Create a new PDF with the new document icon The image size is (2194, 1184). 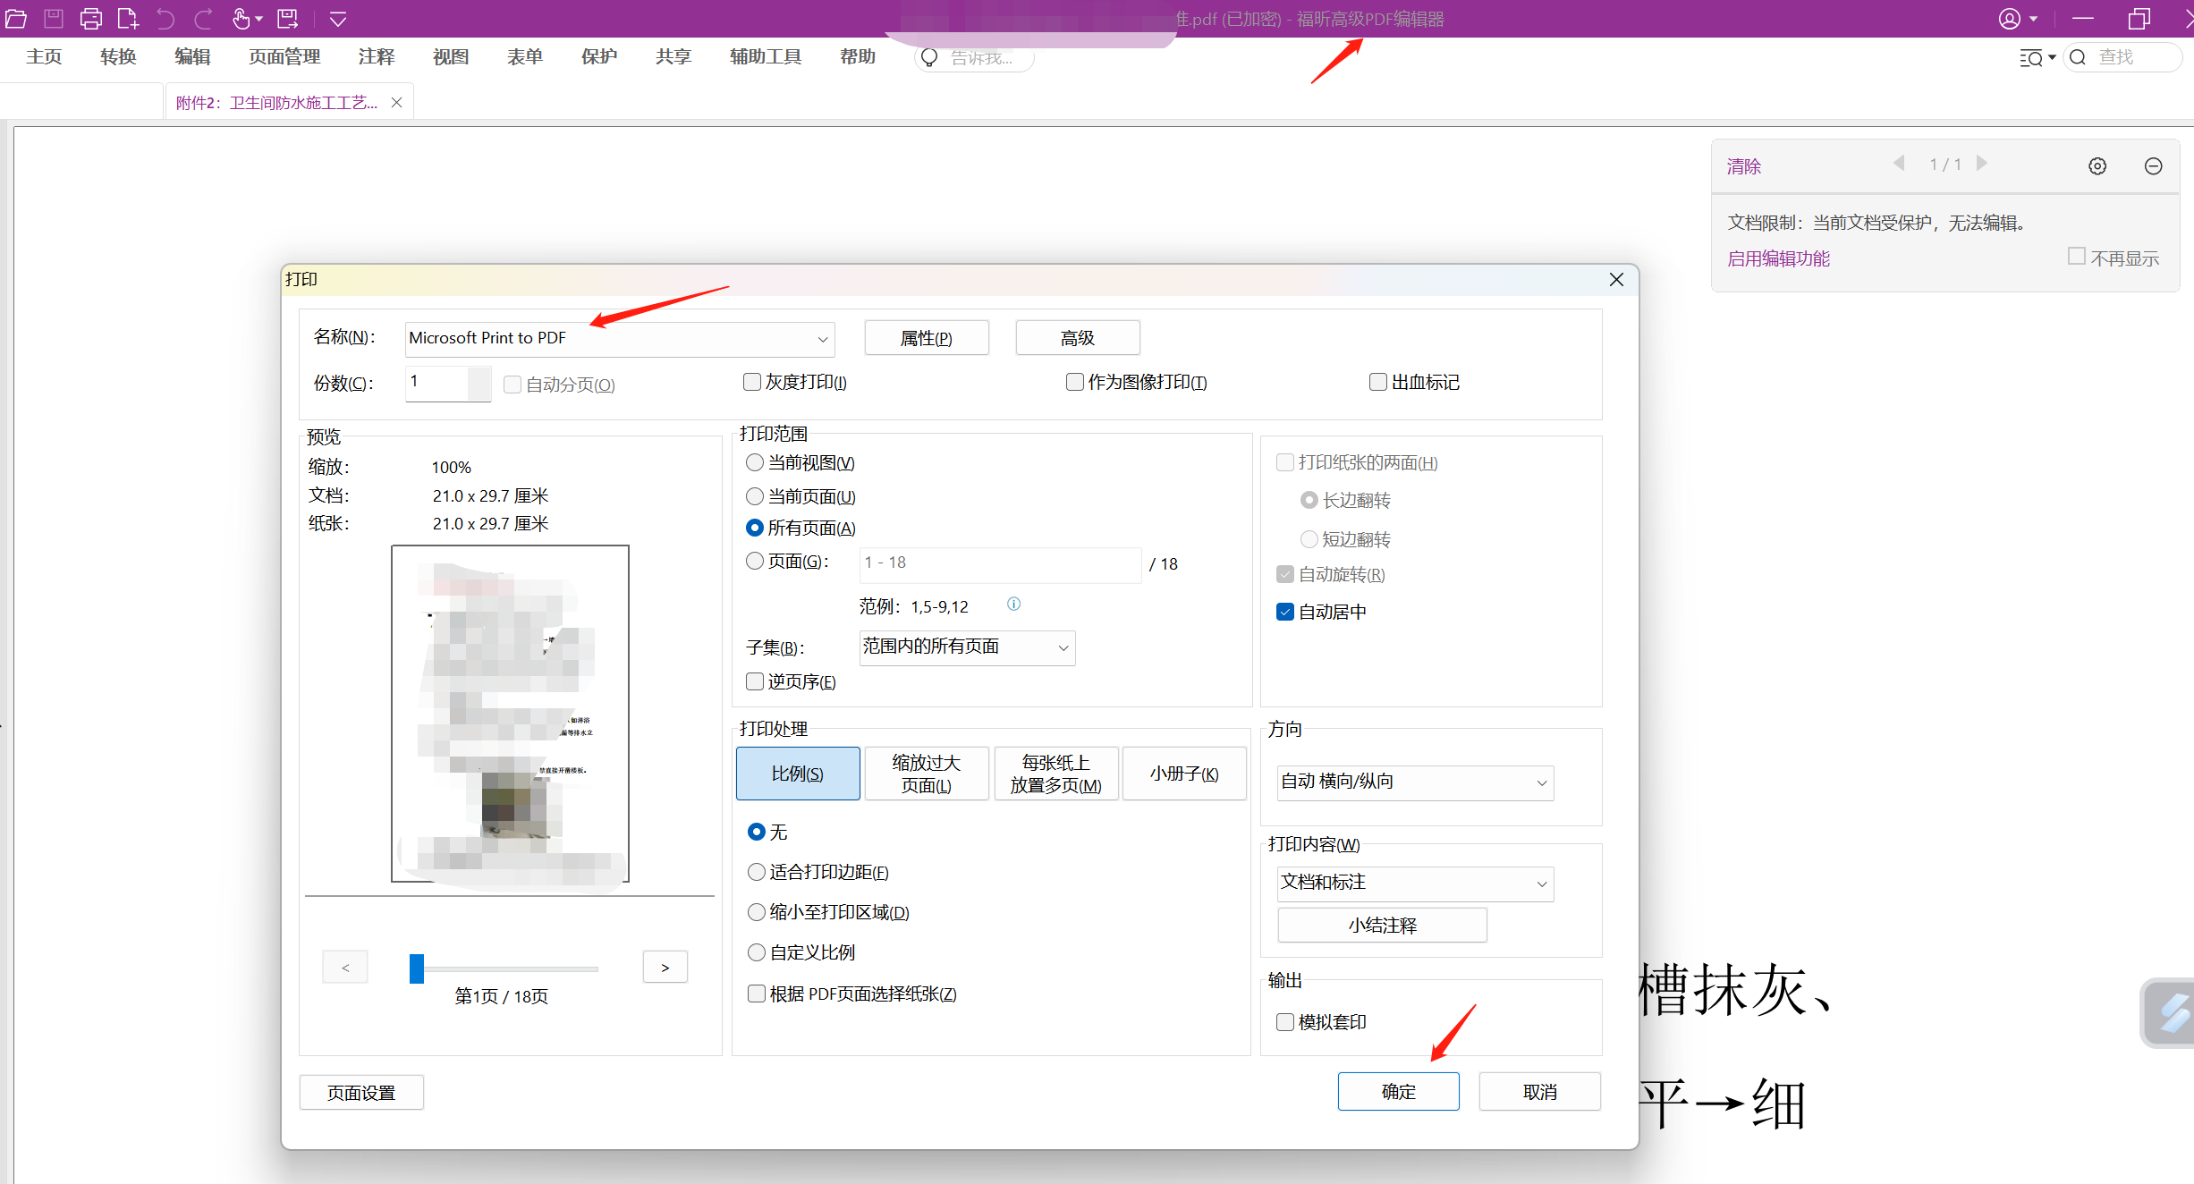(x=127, y=18)
